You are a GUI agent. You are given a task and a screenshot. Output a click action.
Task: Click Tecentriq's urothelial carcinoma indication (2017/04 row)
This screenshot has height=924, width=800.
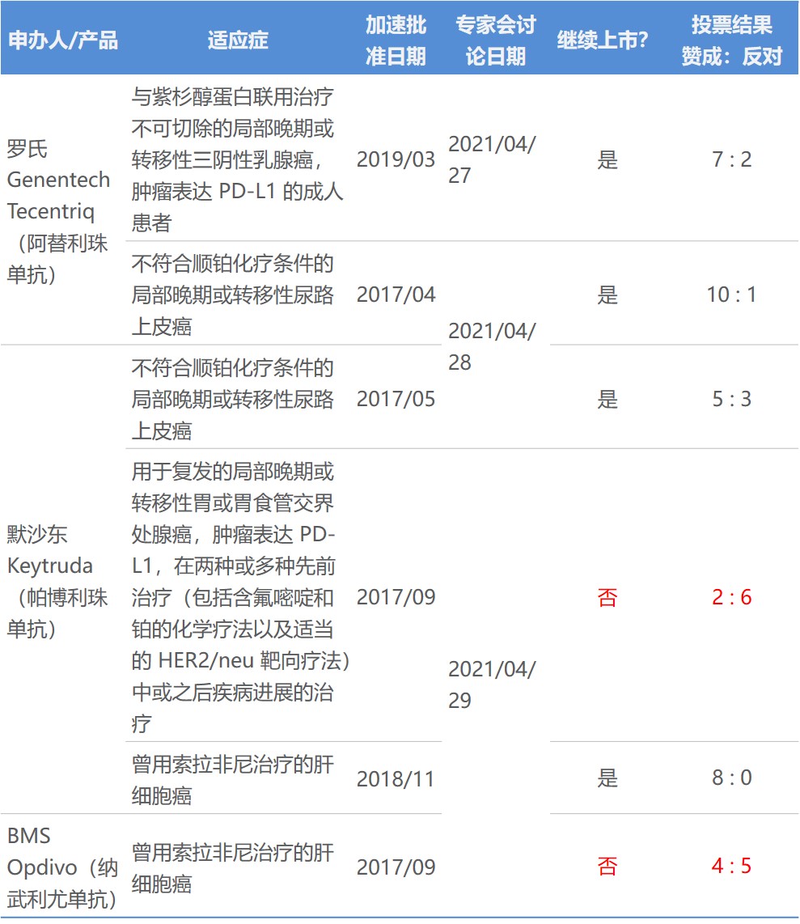click(233, 295)
